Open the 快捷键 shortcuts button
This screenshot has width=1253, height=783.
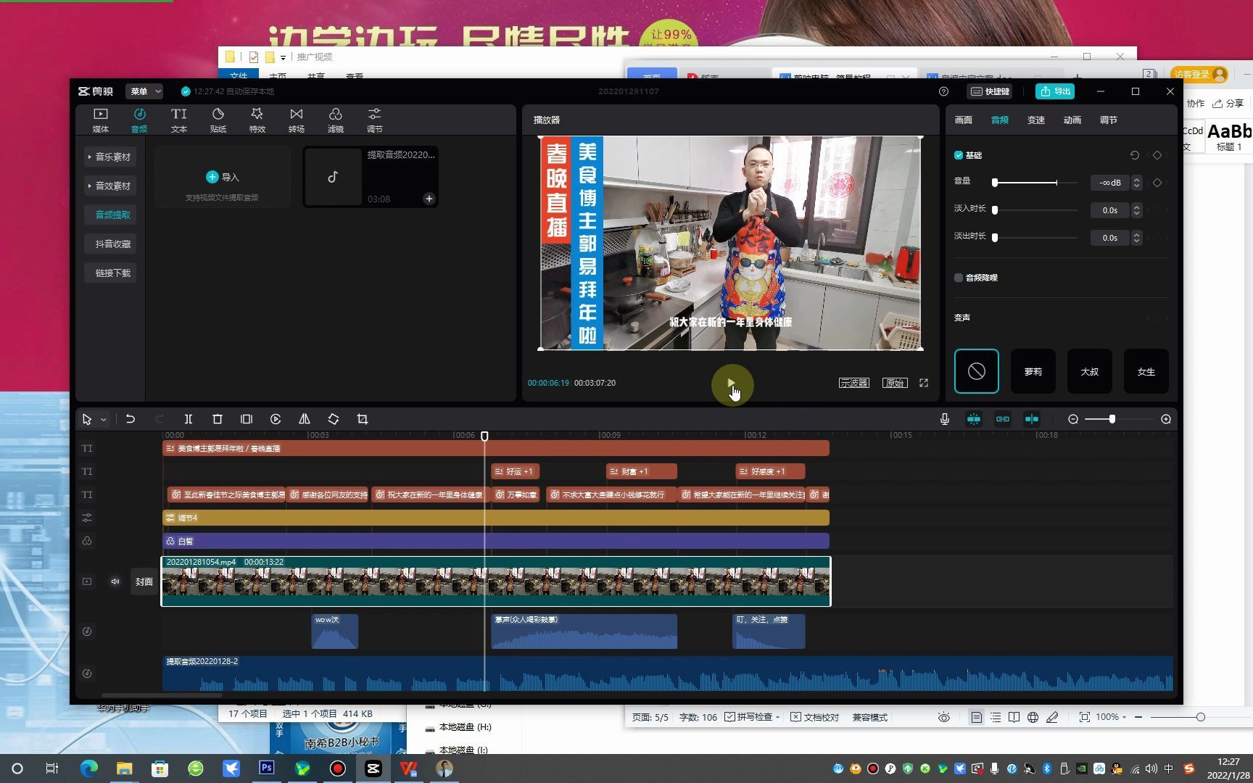point(990,91)
